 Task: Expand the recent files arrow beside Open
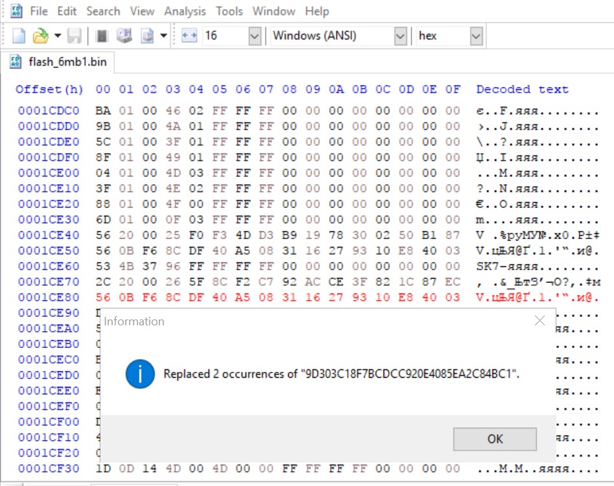(x=58, y=36)
